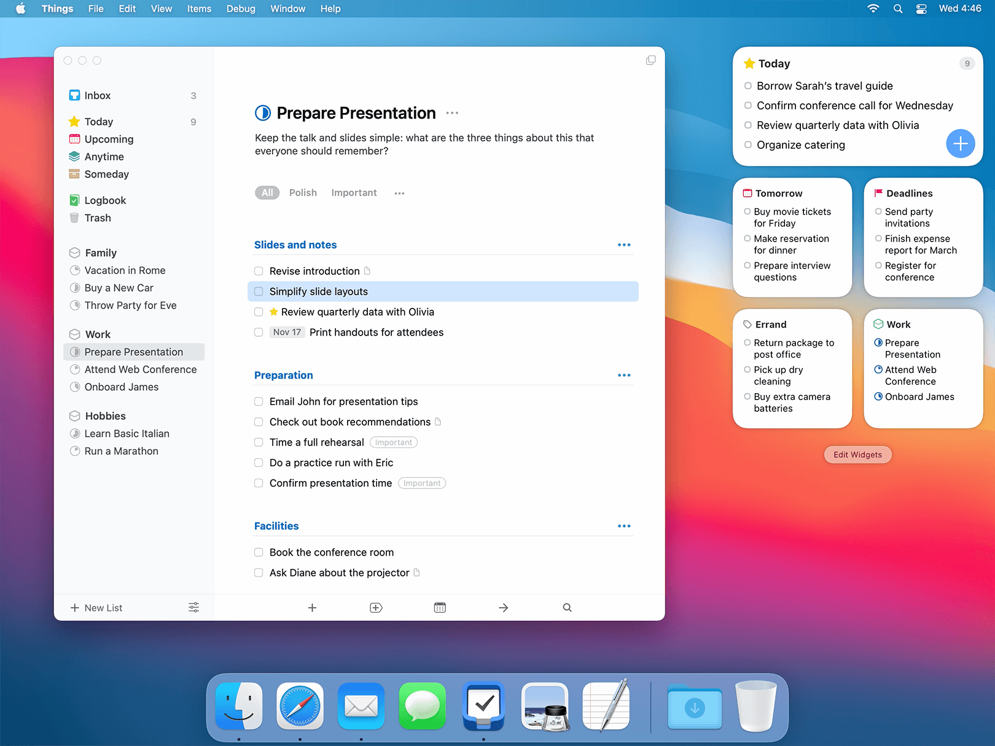Screen dimensions: 995x746
Task: Click the Nov 17 date pill
Action: point(287,332)
